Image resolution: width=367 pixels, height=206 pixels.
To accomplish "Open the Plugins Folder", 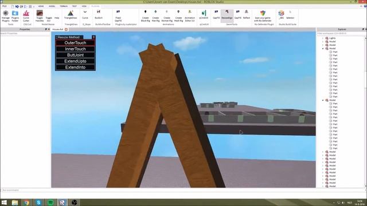I will click(15, 16).
